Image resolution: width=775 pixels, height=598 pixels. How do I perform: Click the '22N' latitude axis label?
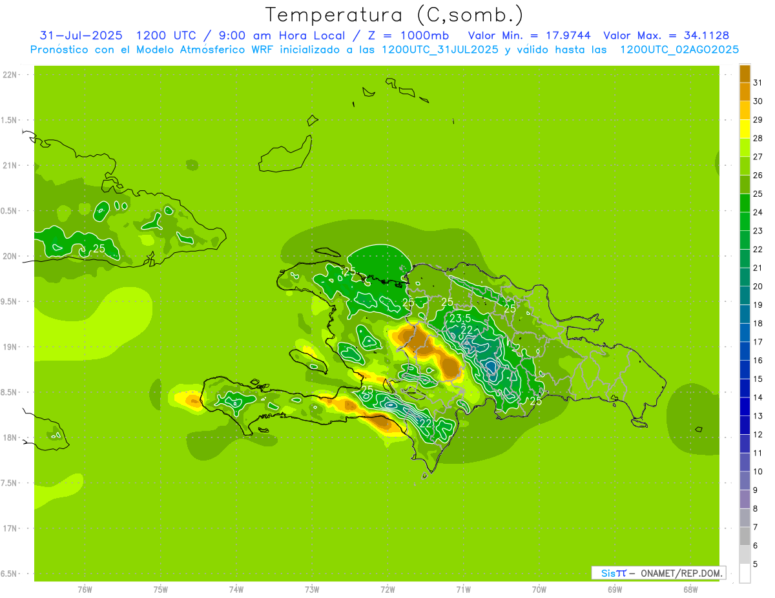coord(10,75)
